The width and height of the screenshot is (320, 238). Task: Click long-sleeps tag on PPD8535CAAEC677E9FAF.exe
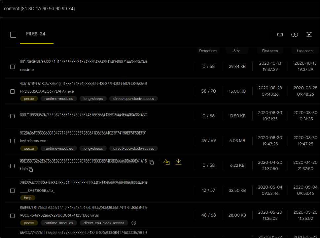[93, 99]
